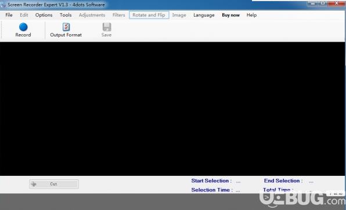Click the Cut button
Screen dimensions: 346x210
pos(54,184)
